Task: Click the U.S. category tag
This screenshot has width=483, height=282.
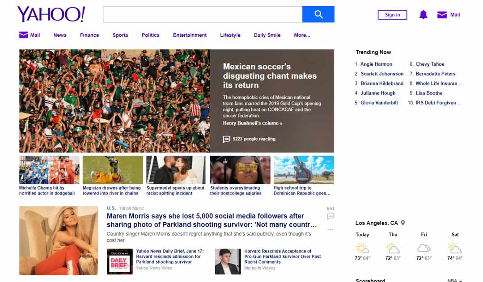Action: (x=111, y=208)
